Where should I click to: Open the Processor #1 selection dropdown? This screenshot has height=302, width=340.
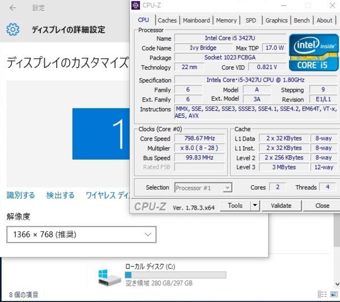pyautogui.click(x=203, y=188)
